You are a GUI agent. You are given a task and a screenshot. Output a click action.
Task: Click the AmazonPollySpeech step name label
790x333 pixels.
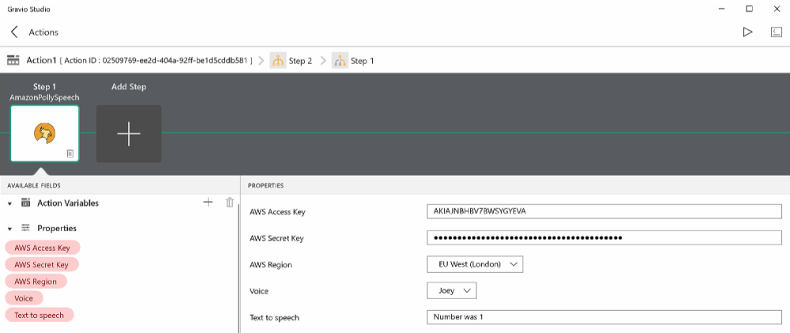(x=45, y=98)
